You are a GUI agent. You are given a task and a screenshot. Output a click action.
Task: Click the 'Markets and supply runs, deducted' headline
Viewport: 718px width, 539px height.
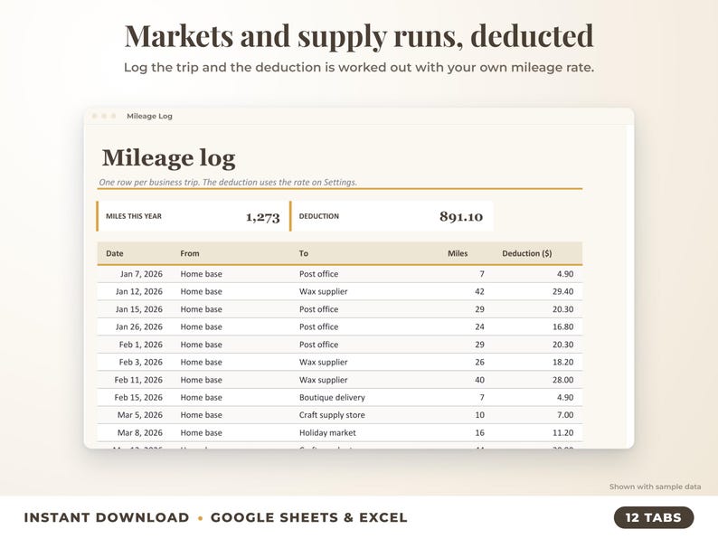click(359, 36)
